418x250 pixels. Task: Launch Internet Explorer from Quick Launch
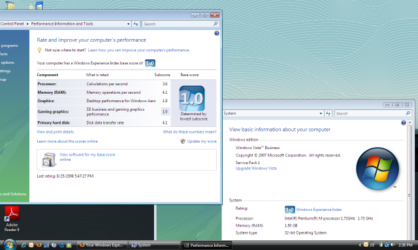(24, 245)
